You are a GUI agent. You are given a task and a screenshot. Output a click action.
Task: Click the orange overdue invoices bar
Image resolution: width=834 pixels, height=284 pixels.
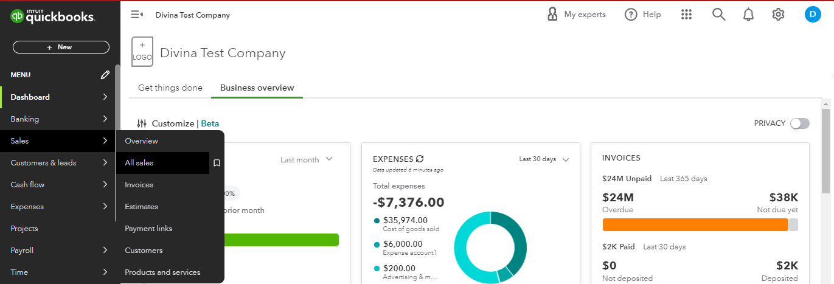click(x=695, y=224)
